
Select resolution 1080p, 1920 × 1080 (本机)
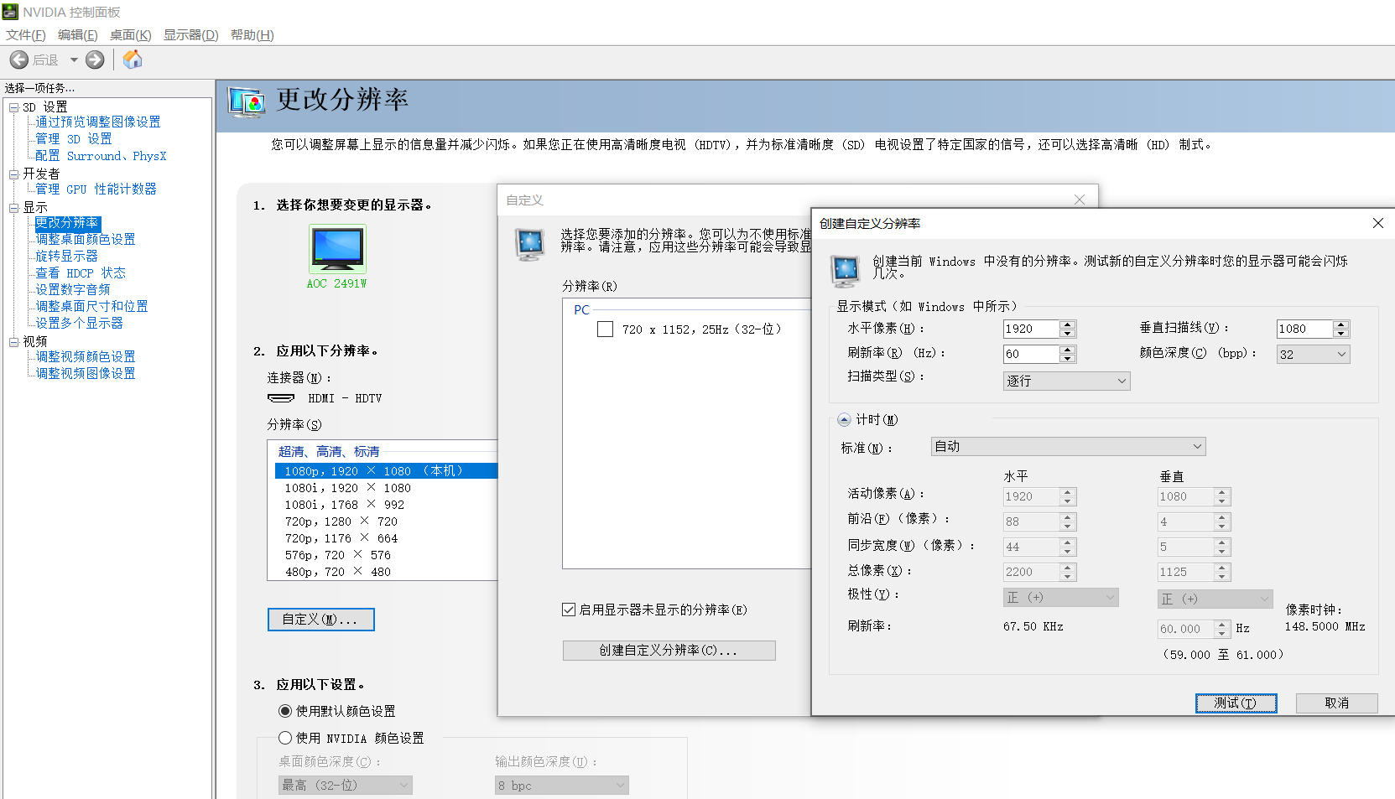(386, 471)
